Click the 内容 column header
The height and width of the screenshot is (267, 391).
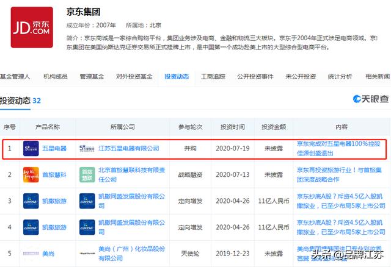pyautogui.click(x=342, y=127)
